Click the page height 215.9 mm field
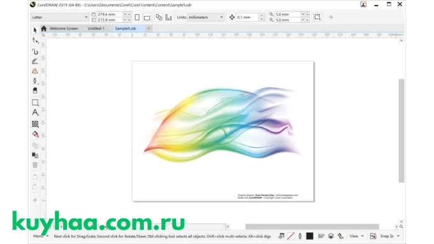This screenshot has height=244, width=434. point(110,20)
